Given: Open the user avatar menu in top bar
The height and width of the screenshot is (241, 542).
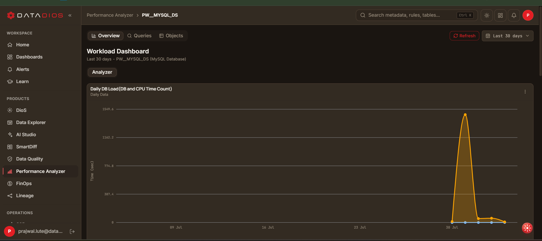Looking at the screenshot, I should tap(528, 15).
